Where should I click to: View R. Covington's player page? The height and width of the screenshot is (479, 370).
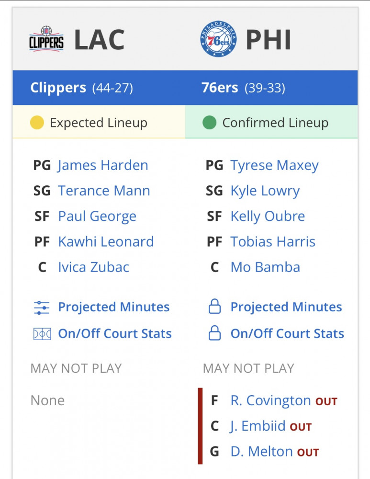[x=270, y=400]
